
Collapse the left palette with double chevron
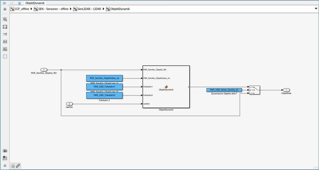coord(5,165)
